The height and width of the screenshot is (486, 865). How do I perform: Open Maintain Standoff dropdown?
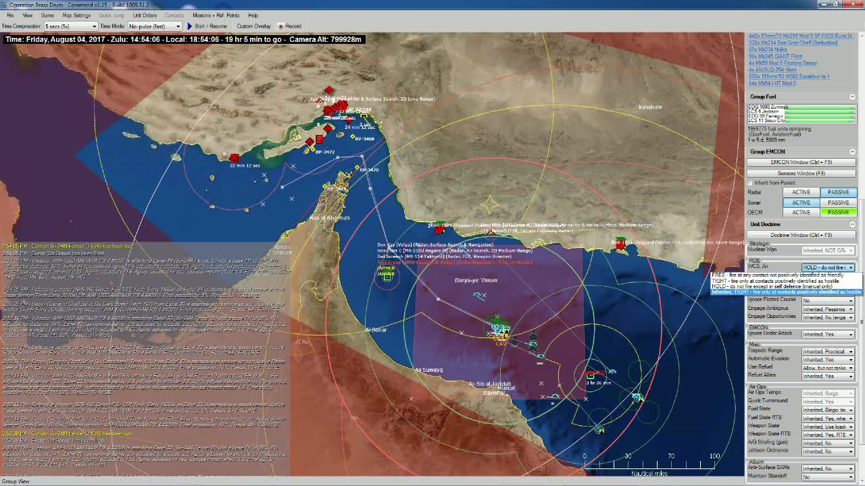(828, 477)
